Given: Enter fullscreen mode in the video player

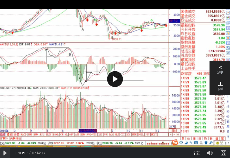Looking at the screenshot, I should click(x=224, y=153).
